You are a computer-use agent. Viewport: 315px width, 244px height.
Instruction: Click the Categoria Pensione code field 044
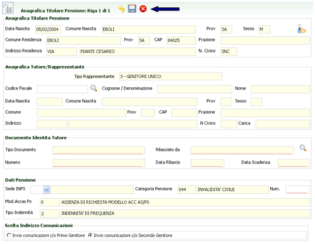186,190
